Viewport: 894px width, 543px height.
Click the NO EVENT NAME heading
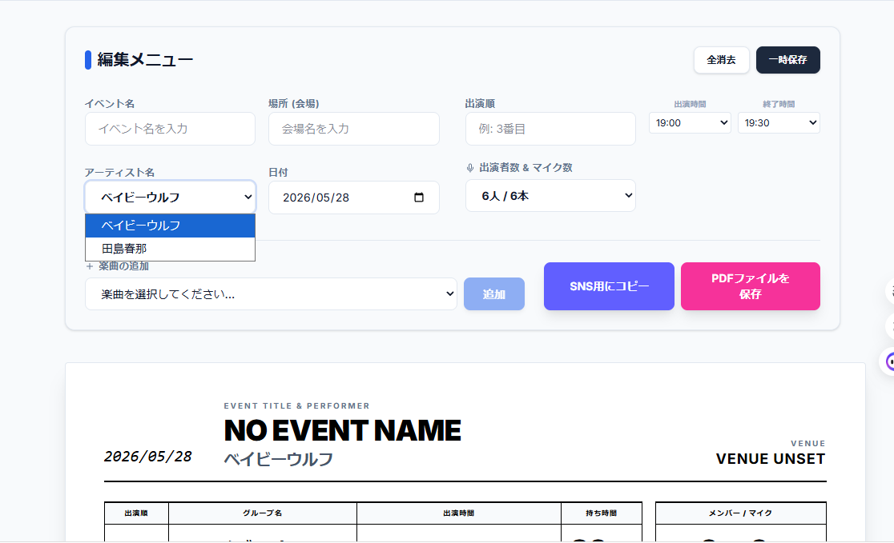[343, 431]
